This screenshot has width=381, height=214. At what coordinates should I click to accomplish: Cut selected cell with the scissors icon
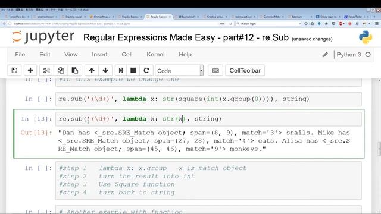coord(46,71)
